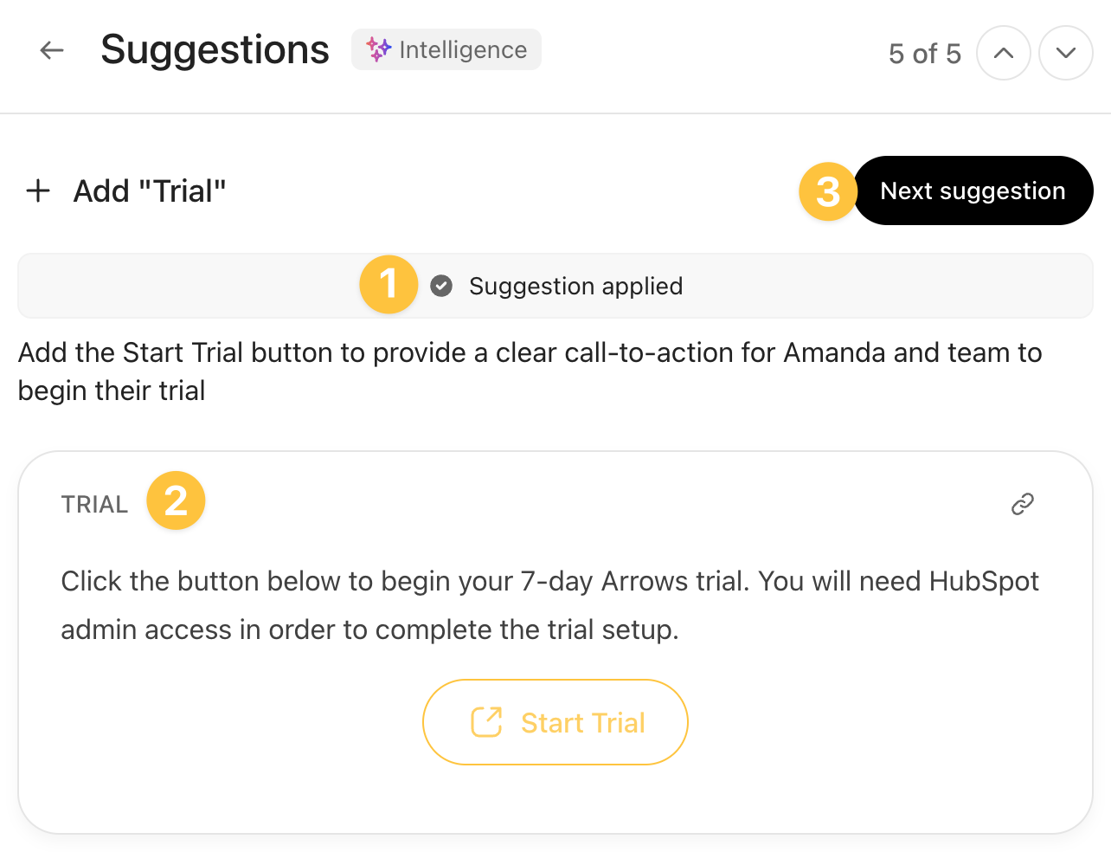Select the Intelligence badge label
This screenshot has height=852, width=1111.
tap(463, 50)
